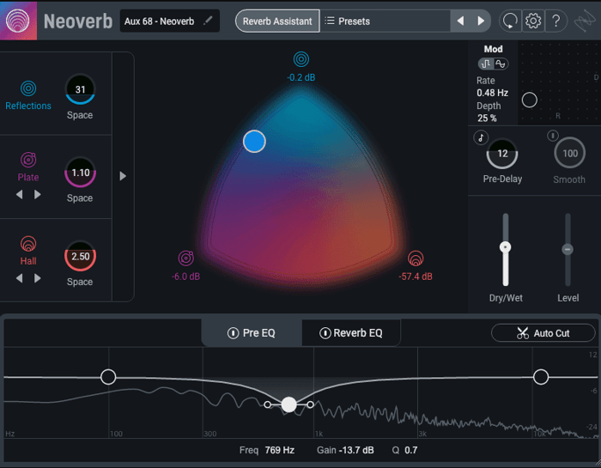Select previous Plate reverb type
The height and width of the screenshot is (468, 601).
19,195
